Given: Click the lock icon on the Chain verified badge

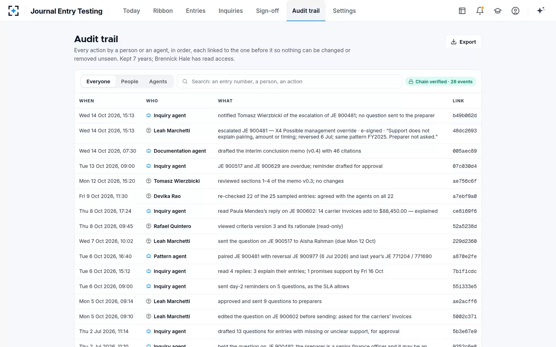Looking at the screenshot, I should pos(411,82).
